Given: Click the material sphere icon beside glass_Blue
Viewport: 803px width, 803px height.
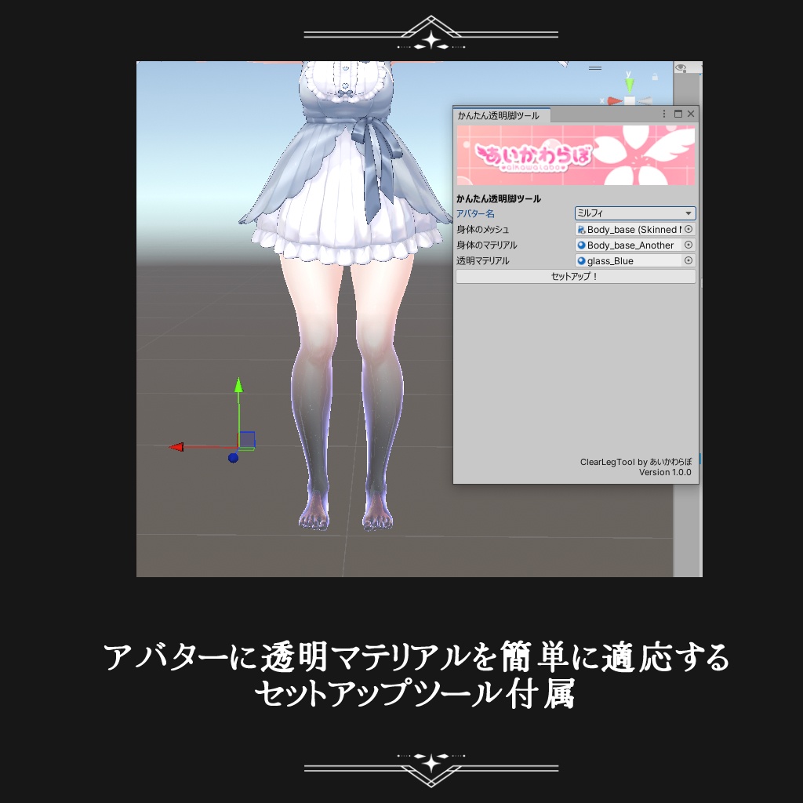Looking at the screenshot, I should point(582,260).
